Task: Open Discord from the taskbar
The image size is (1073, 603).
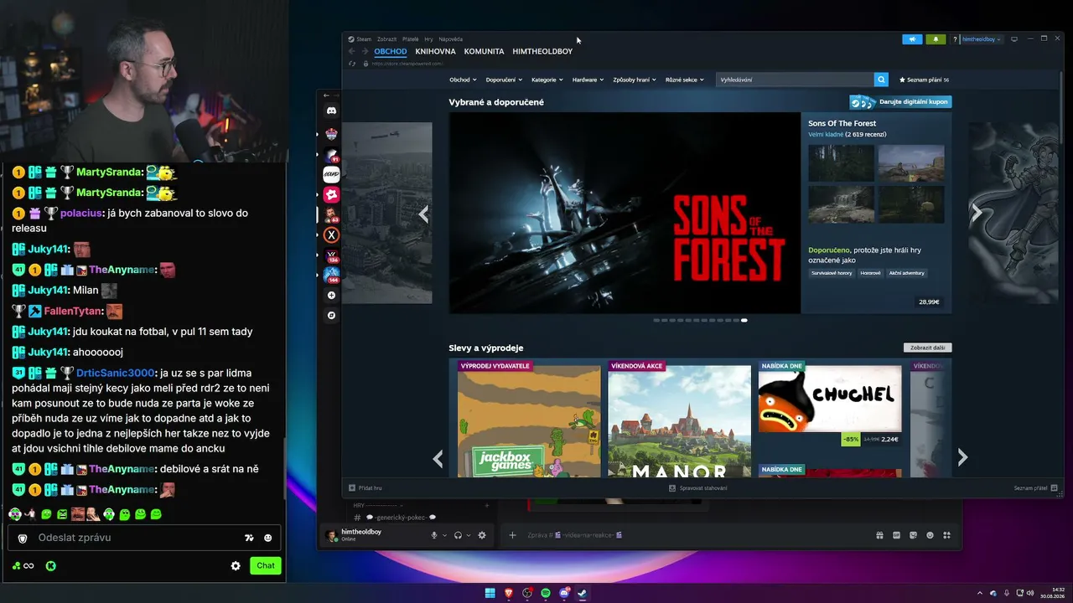Action: tap(564, 593)
